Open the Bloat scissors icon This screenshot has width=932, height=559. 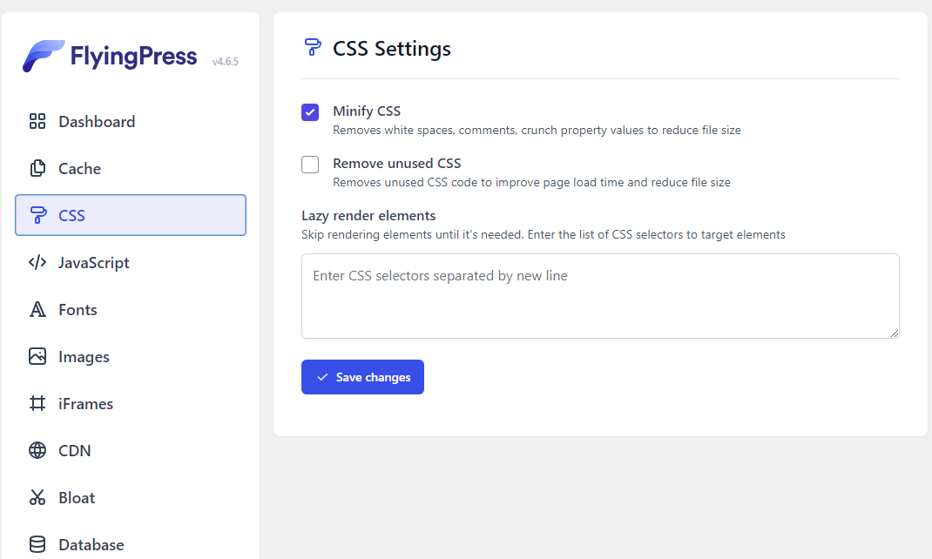tap(36, 497)
